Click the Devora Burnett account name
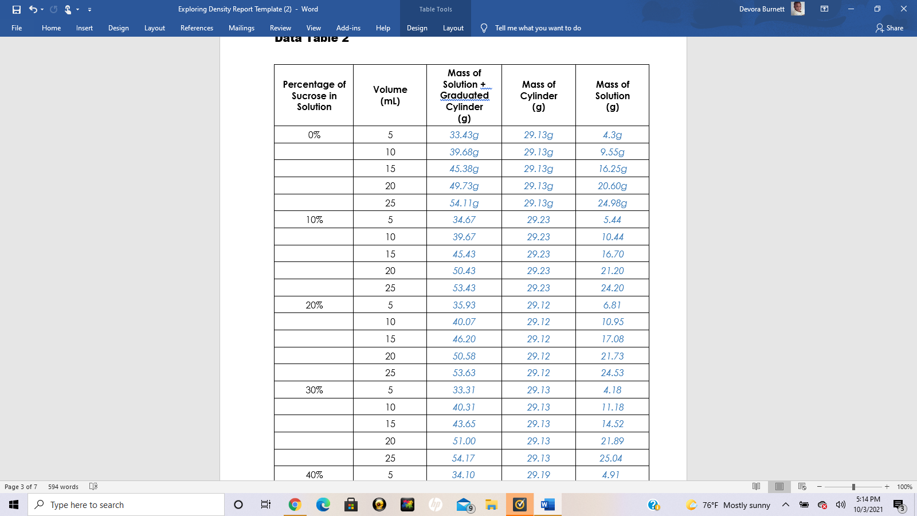This screenshot has height=516, width=917. click(762, 9)
